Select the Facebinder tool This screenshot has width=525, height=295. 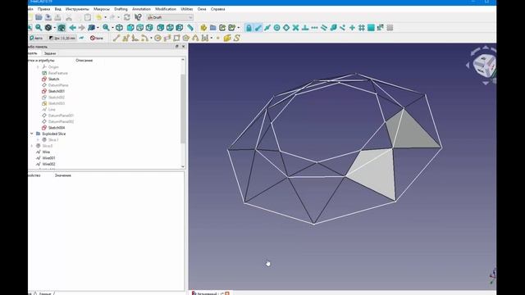(x=227, y=38)
